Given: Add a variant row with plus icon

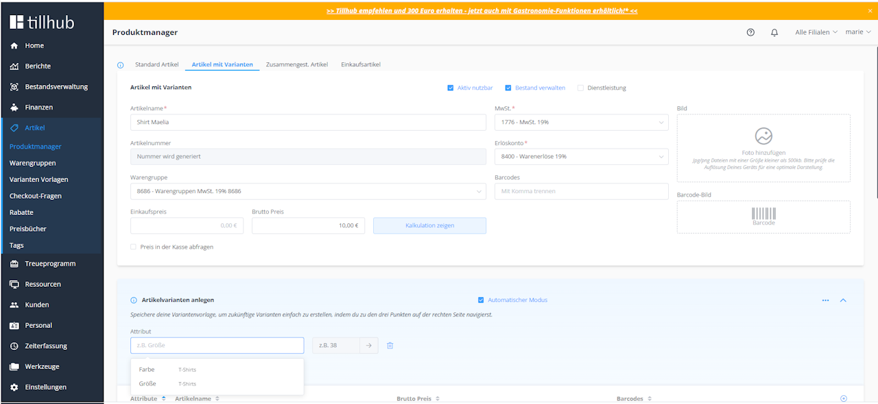Looking at the screenshot, I should point(844,399).
